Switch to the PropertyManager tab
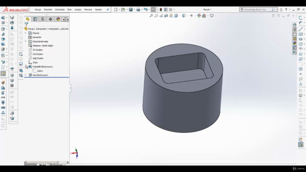This screenshot has width=306, height=172. (35, 19)
